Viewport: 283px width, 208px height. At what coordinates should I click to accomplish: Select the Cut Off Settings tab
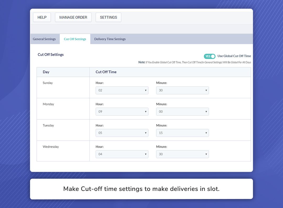(75, 39)
